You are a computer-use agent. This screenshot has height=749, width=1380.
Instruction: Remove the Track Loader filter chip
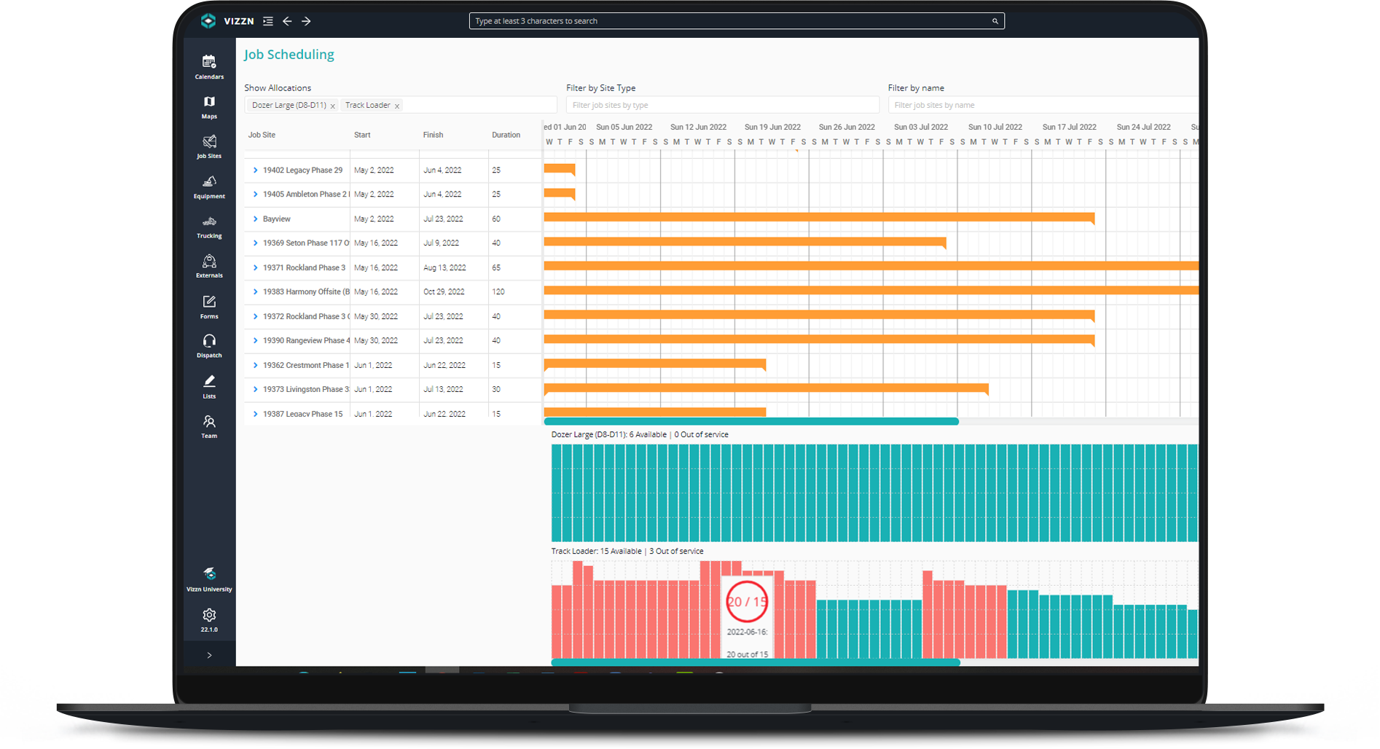coord(397,105)
